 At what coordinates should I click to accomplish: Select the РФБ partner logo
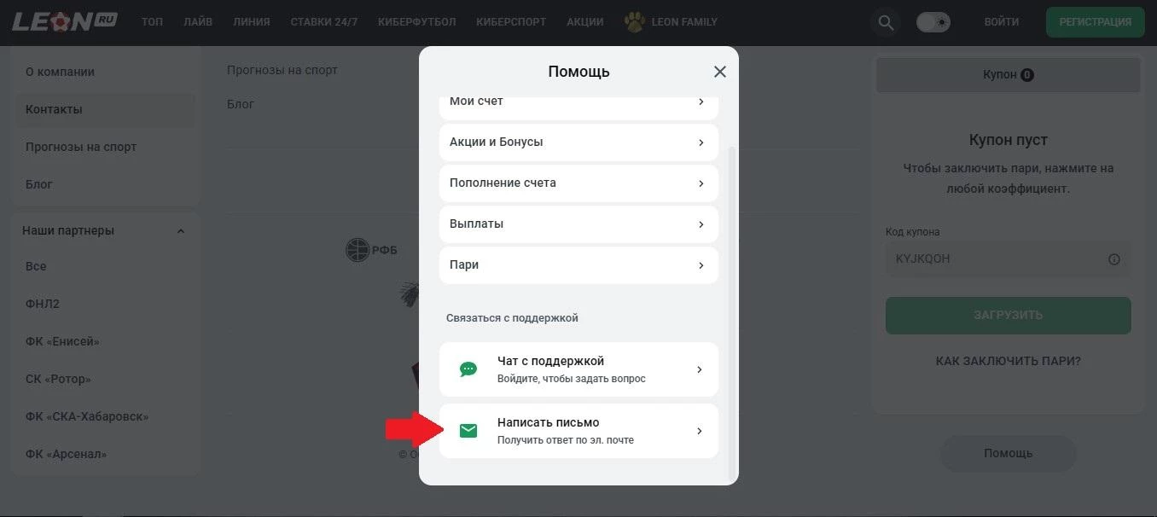pos(373,249)
